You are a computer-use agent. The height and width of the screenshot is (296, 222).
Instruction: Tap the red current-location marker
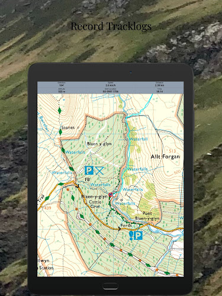pyautogui.click(x=111, y=195)
